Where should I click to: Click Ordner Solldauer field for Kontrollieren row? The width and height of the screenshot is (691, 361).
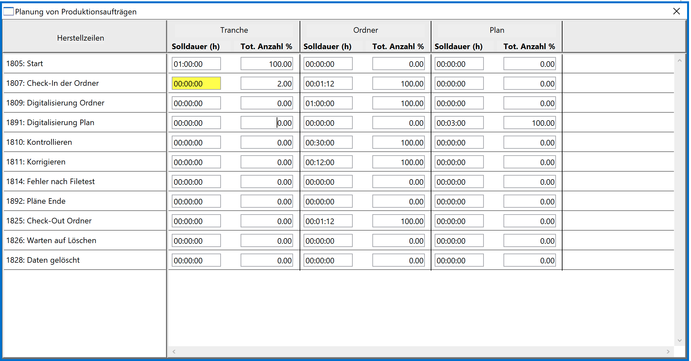click(x=328, y=142)
